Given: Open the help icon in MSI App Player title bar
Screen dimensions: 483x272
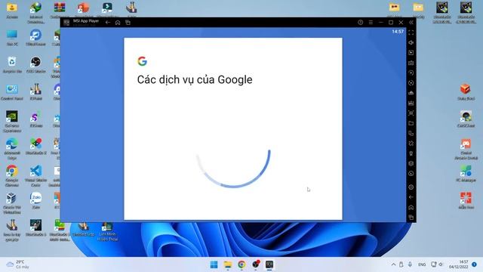Looking at the screenshot, I should [361, 23].
